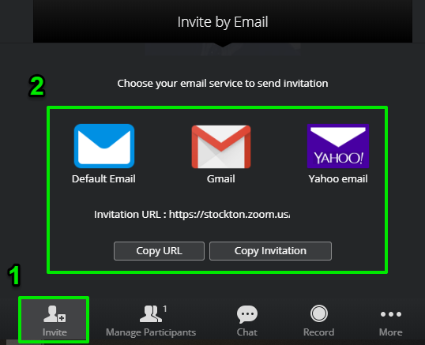Click the Copy Invitation button

(270, 251)
